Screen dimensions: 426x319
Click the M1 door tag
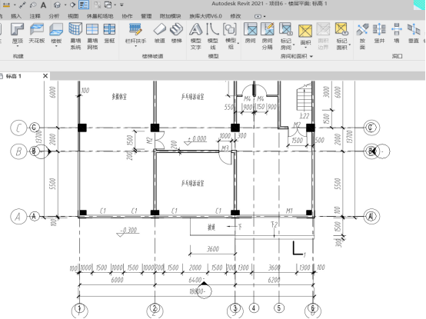[289, 211]
